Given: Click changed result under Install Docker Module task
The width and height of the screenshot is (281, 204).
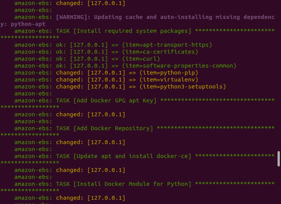Looking at the screenshot, I should (90, 198).
